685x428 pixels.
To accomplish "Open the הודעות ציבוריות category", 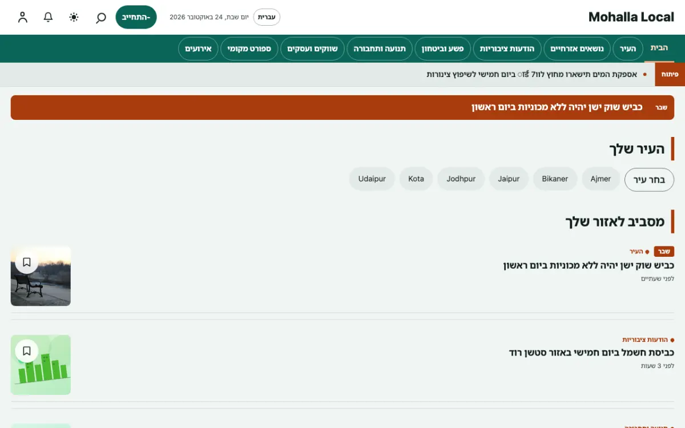I will tap(507, 49).
